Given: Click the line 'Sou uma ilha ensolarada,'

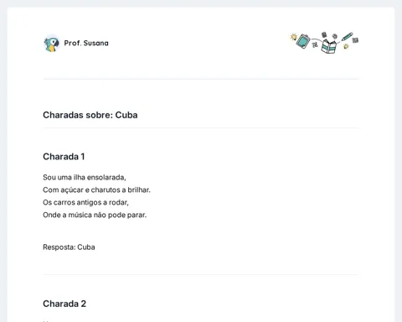Looking at the screenshot, I should pos(85,178).
